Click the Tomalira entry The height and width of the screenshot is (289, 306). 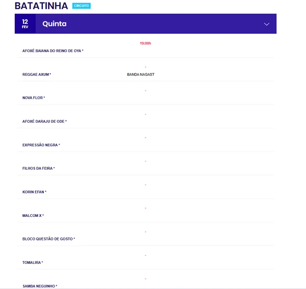(33, 262)
